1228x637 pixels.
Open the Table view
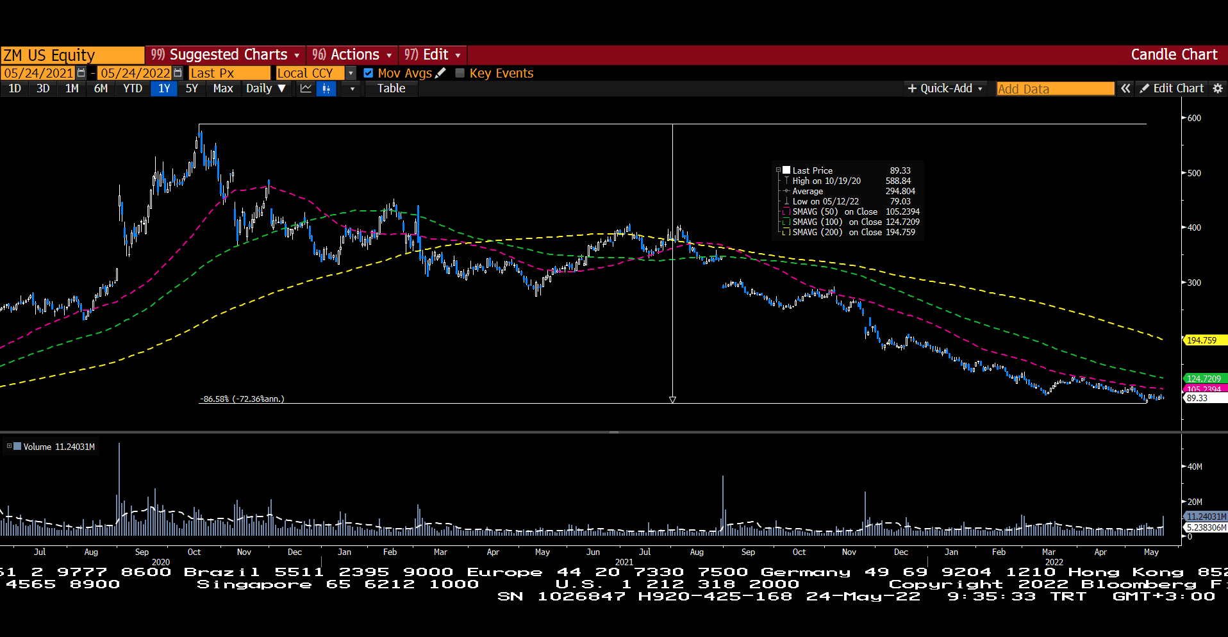391,88
